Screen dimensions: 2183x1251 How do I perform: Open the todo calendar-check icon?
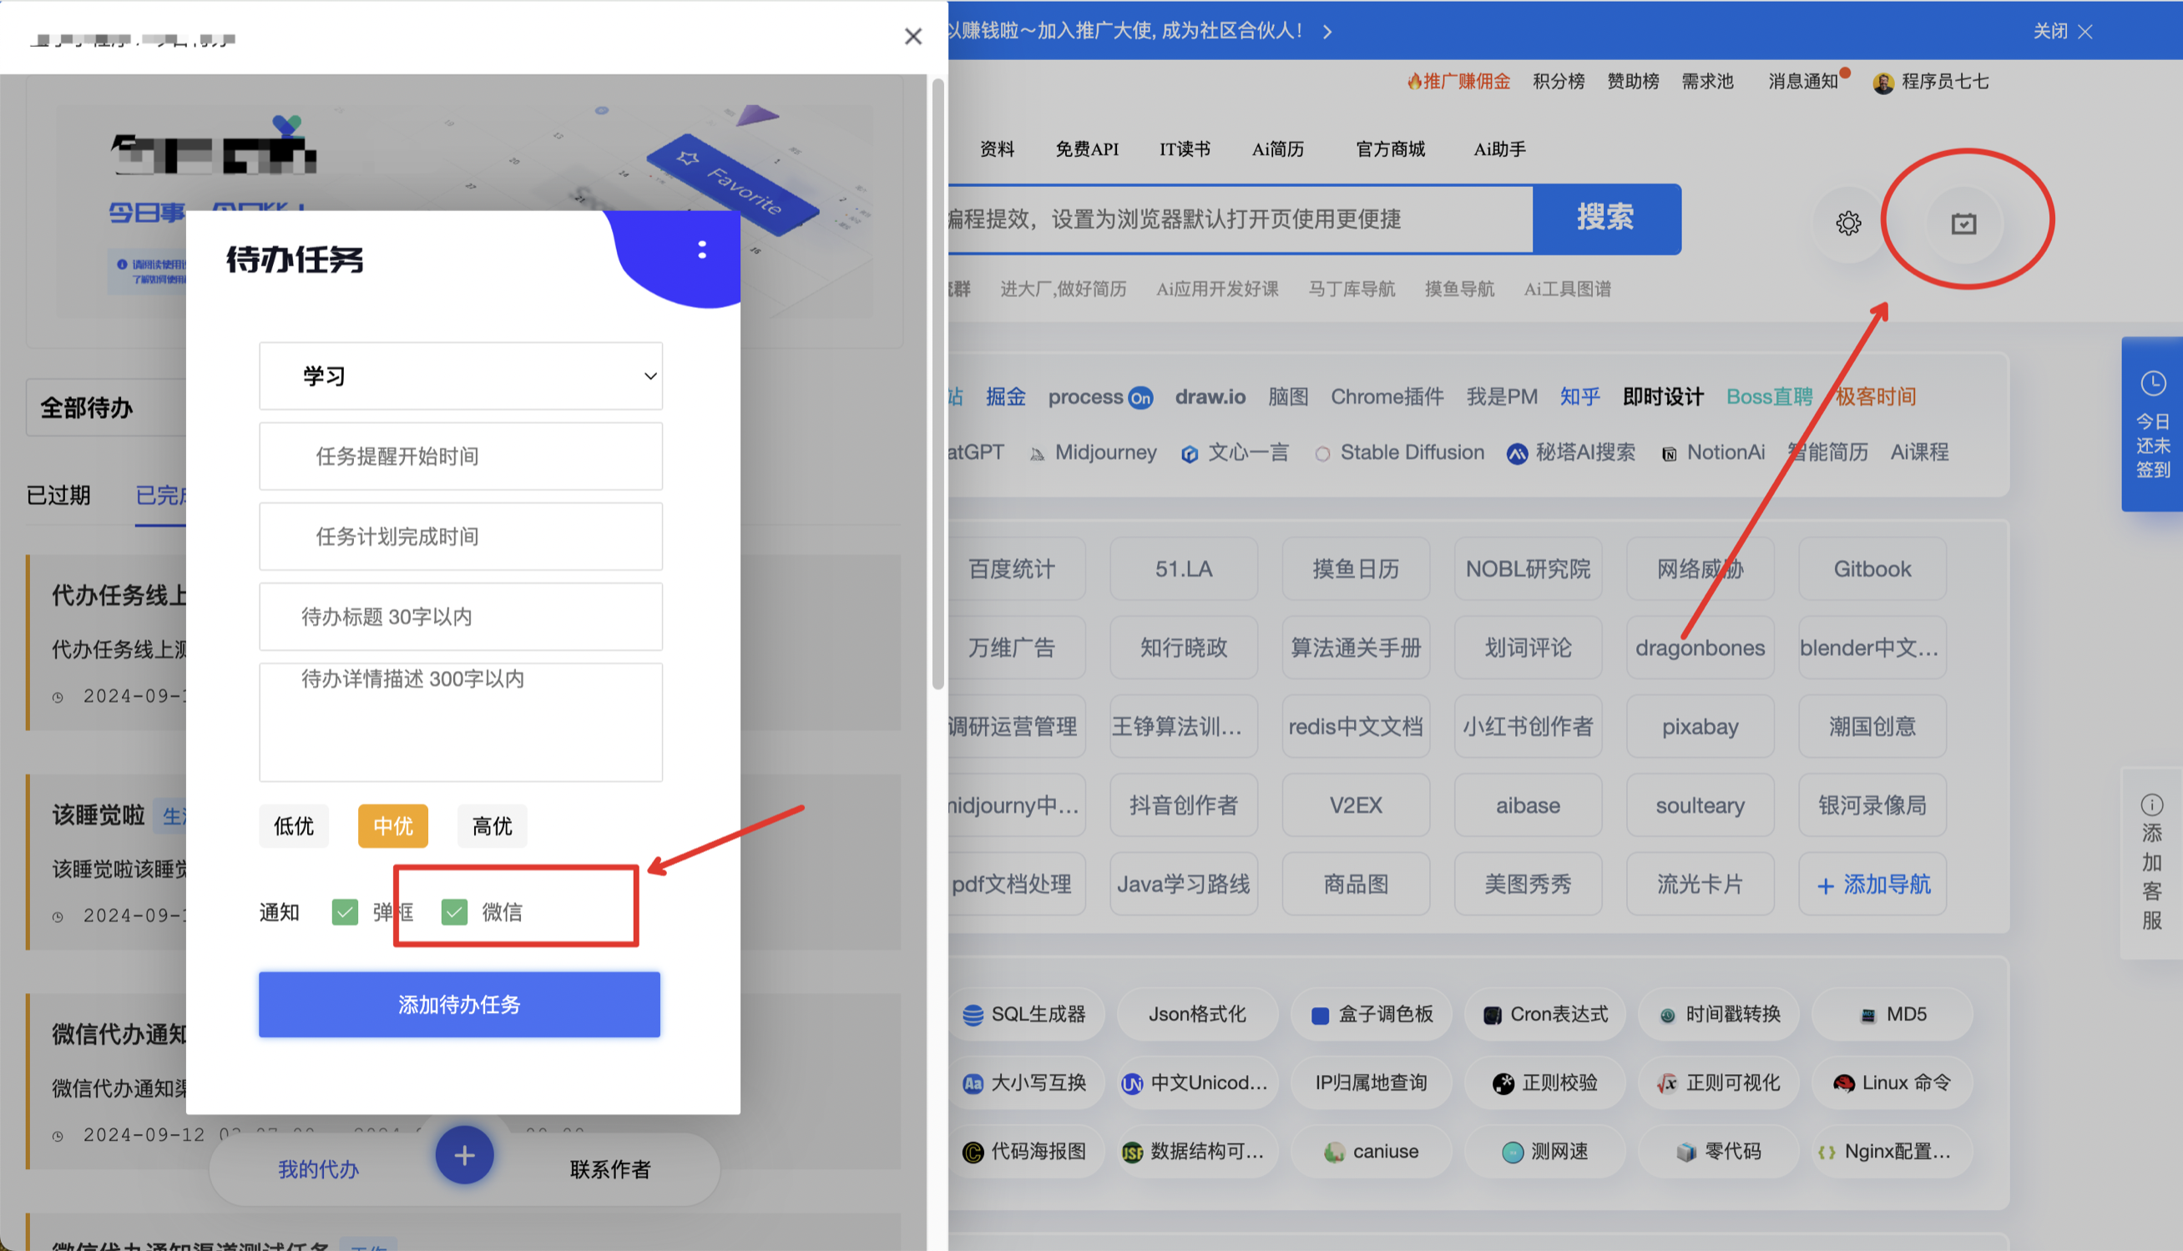1963,224
